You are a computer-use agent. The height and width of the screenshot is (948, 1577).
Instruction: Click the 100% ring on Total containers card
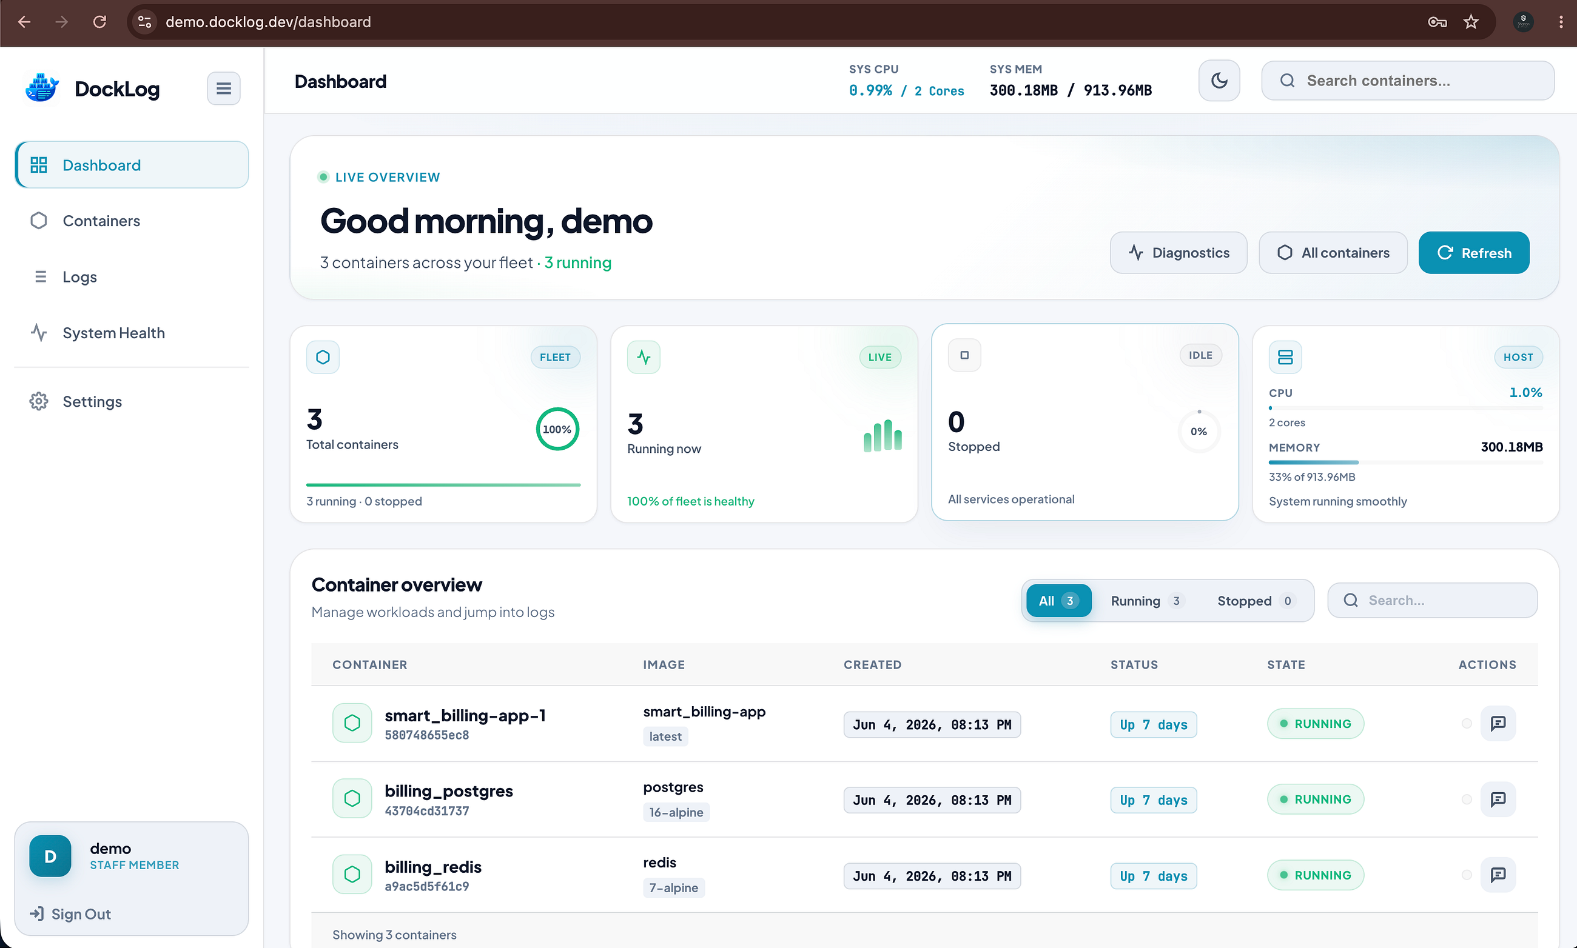557,429
